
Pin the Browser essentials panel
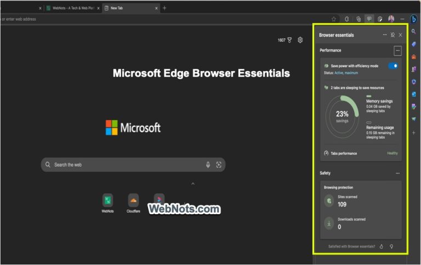pos(392,35)
